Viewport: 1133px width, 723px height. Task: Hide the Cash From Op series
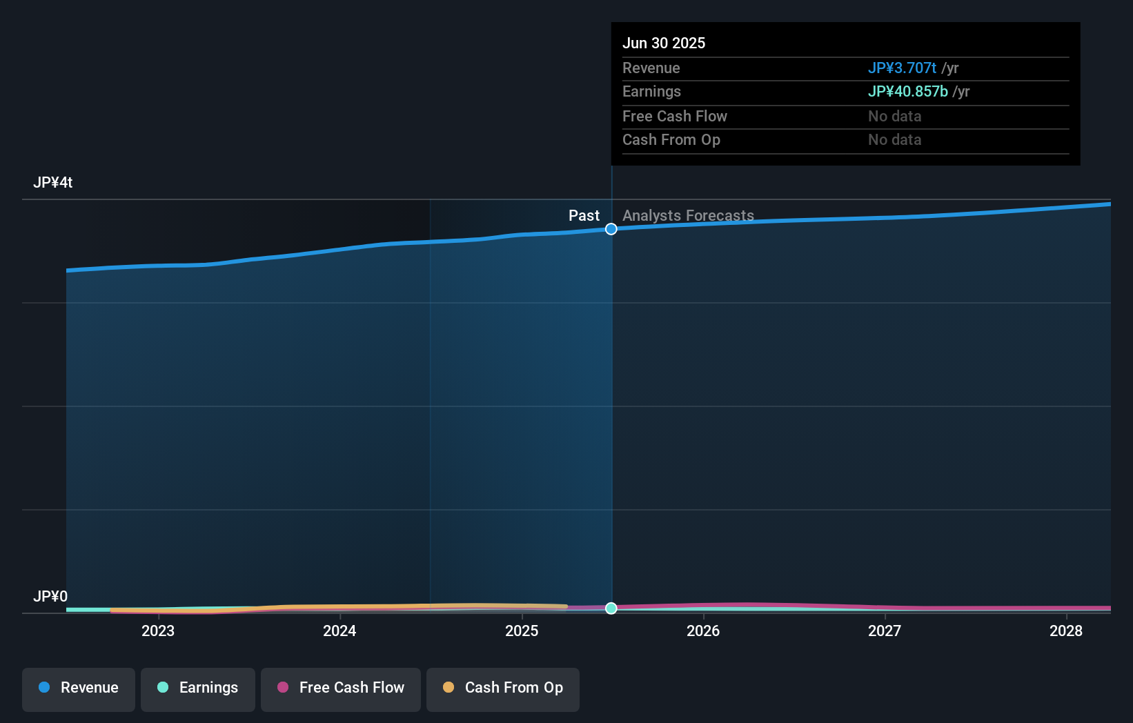[x=502, y=689]
